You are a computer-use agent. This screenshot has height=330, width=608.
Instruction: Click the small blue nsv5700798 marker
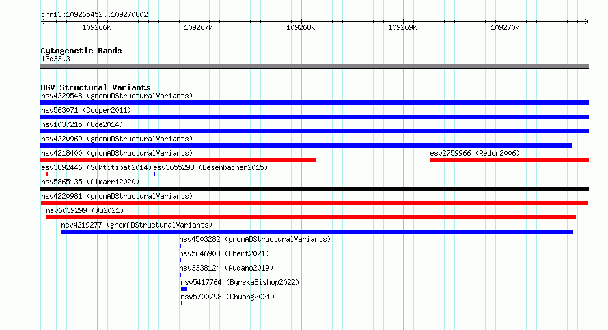(x=182, y=303)
